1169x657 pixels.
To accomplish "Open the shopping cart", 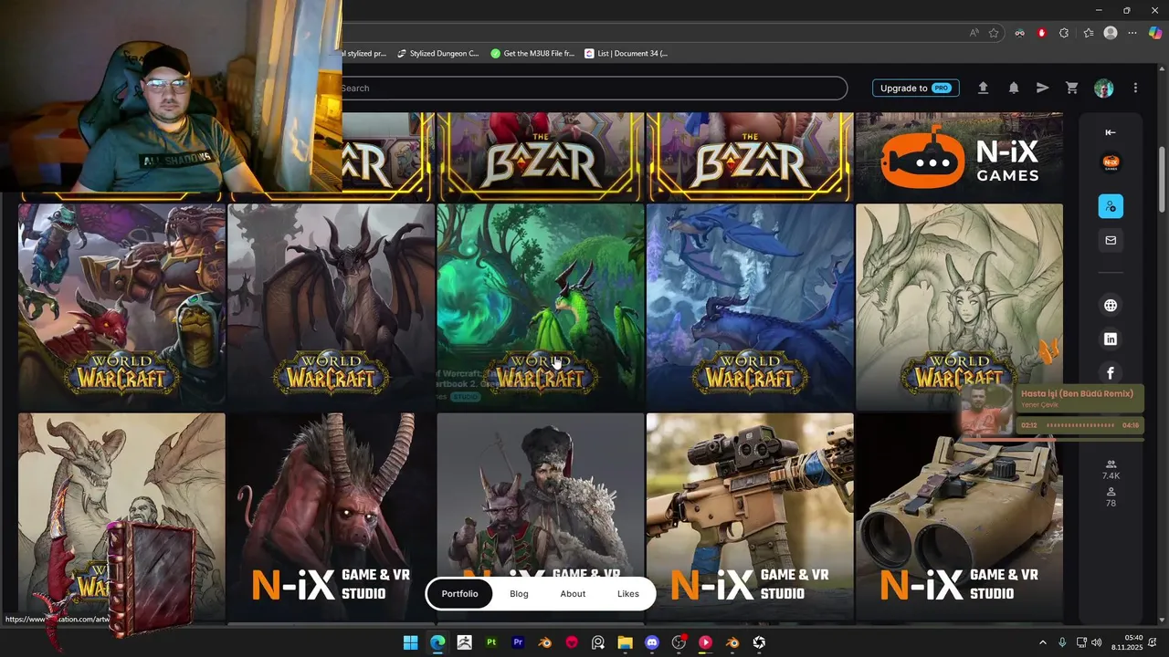I will click(1072, 88).
